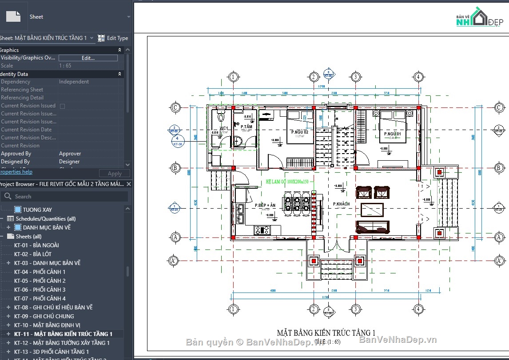The width and height of the screenshot is (509, 360).
Task: Click grid bubble A on the left side
Action: click(175, 237)
